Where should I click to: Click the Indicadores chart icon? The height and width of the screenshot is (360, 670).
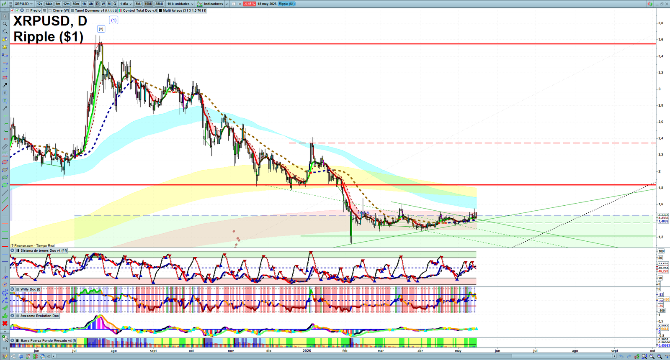coord(200,4)
